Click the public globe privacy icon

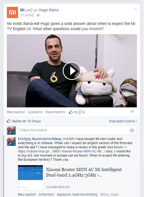pyautogui.click(x=38, y=15)
